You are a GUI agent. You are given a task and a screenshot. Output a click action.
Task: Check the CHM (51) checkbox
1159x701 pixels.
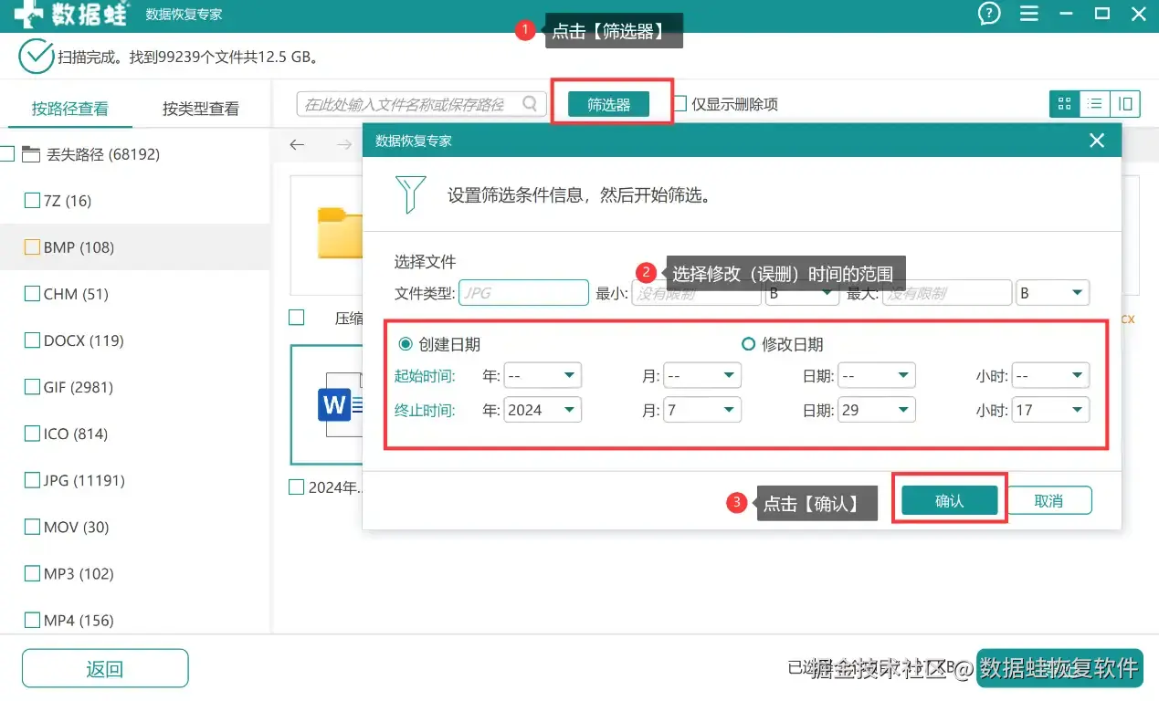tap(31, 294)
